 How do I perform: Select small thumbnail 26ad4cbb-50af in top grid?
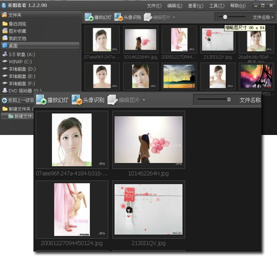point(256,40)
